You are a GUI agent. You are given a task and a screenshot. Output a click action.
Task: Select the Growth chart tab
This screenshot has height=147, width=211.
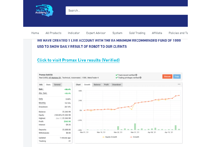[x=87, y=85]
